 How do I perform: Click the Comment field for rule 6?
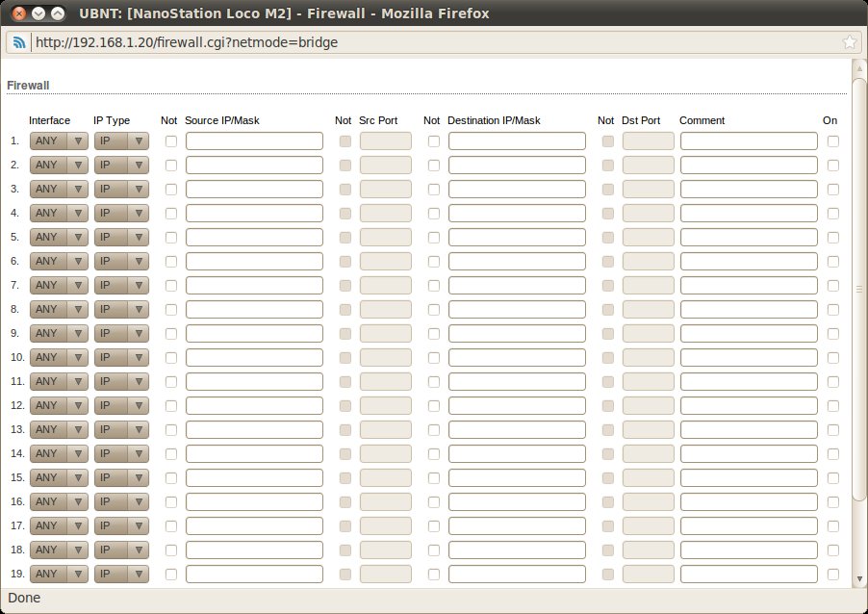tap(749, 261)
